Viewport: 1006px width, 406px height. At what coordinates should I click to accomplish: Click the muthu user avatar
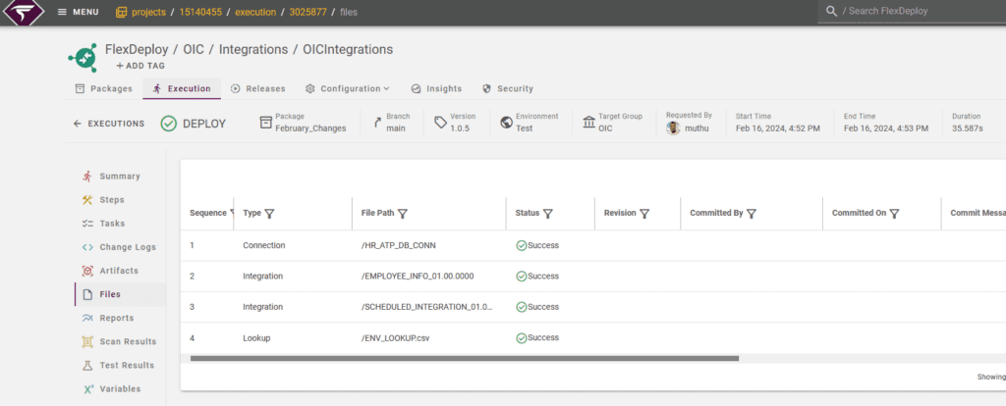673,128
